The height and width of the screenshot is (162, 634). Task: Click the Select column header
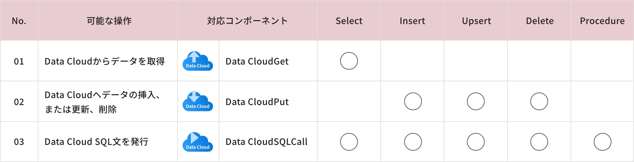pyautogui.click(x=349, y=21)
